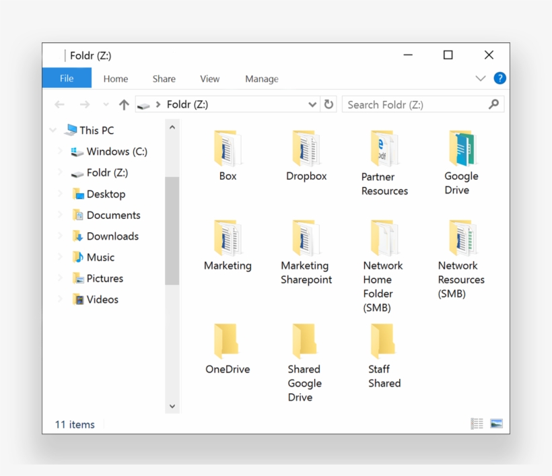Click the drive icon in address bar

coord(143,105)
